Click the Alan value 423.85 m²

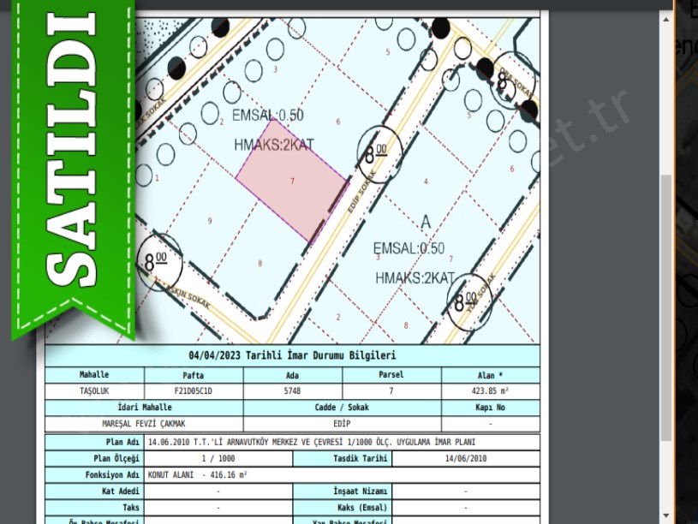click(490, 390)
